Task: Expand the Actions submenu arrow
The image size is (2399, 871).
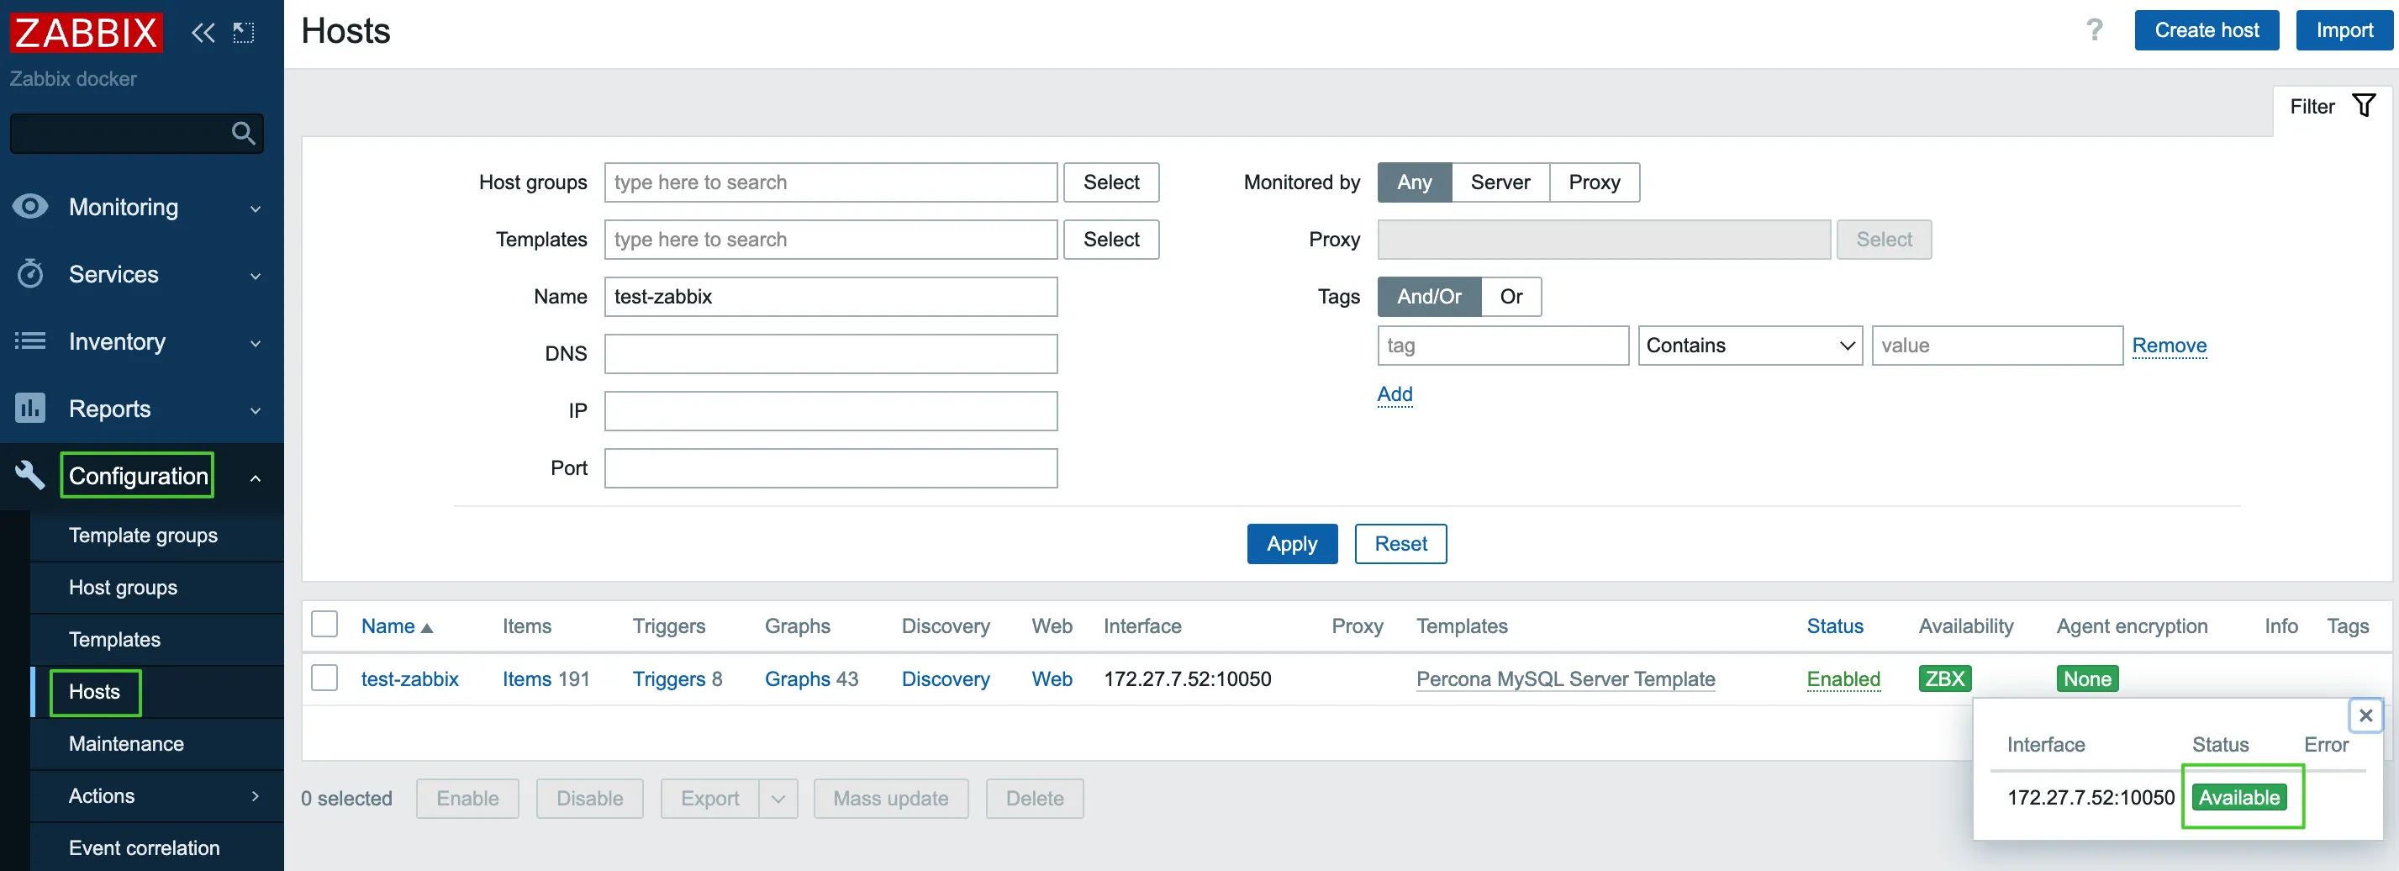Action: (256, 795)
